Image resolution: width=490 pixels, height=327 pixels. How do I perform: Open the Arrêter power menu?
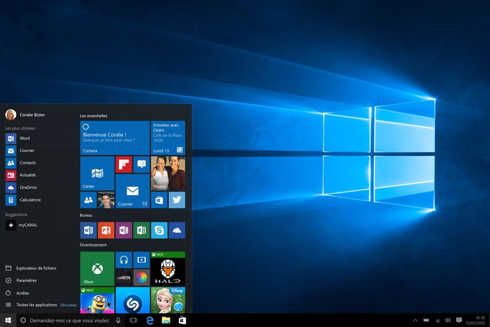tap(17, 293)
